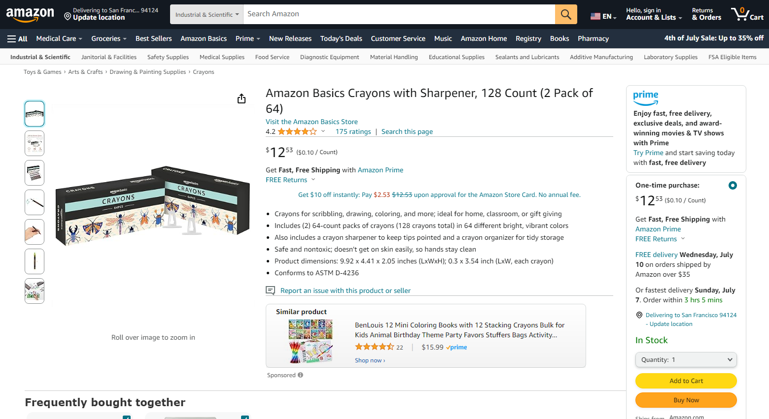Click the Amazon logo
The width and height of the screenshot is (769, 419).
pos(30,15)
